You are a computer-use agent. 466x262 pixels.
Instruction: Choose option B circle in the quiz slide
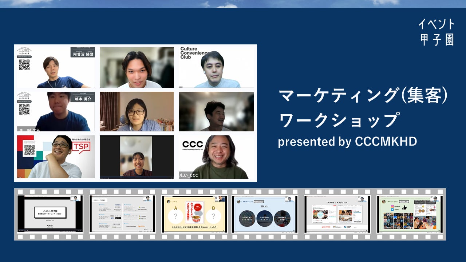(x=213, y=216)
